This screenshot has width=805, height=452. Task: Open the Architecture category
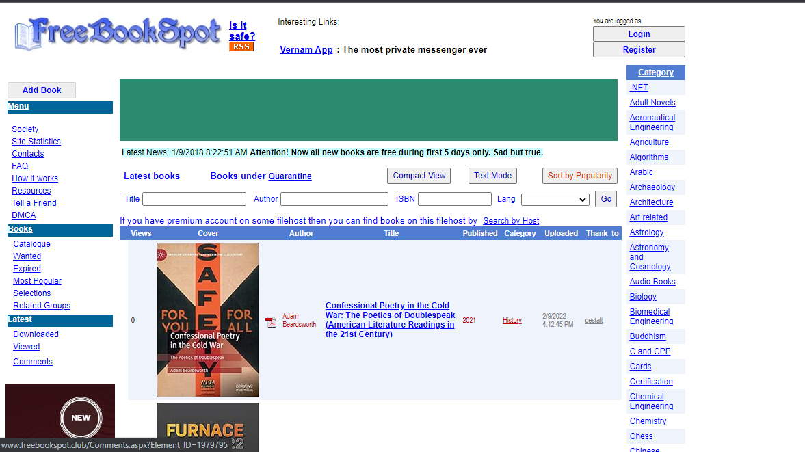click(652, 202)
